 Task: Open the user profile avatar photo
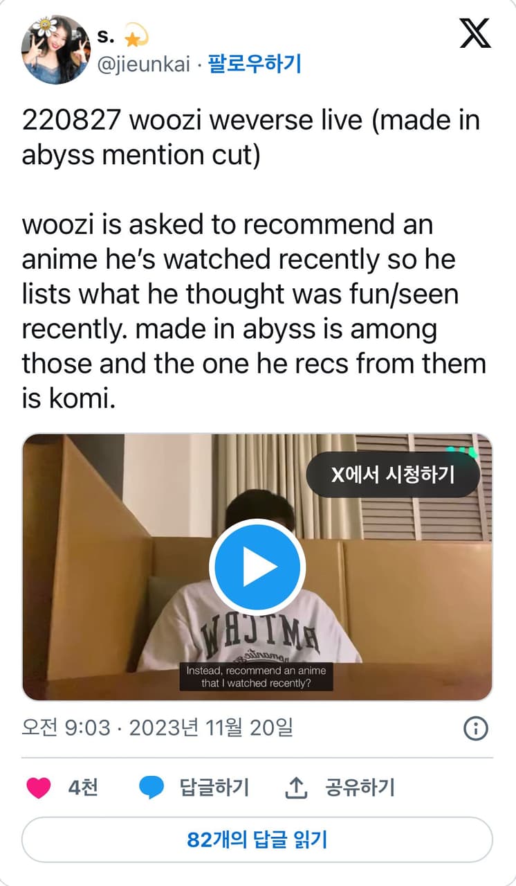pos(56,50)
